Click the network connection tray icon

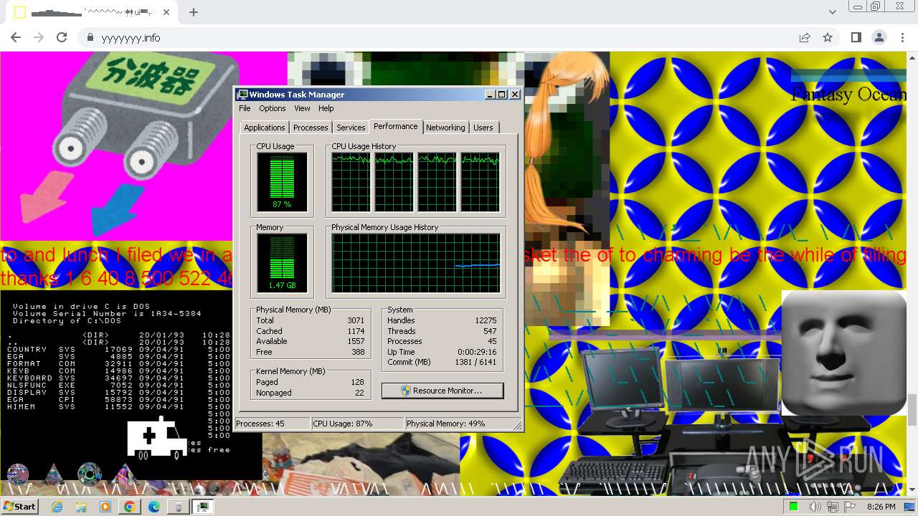(x=833, y=507)
